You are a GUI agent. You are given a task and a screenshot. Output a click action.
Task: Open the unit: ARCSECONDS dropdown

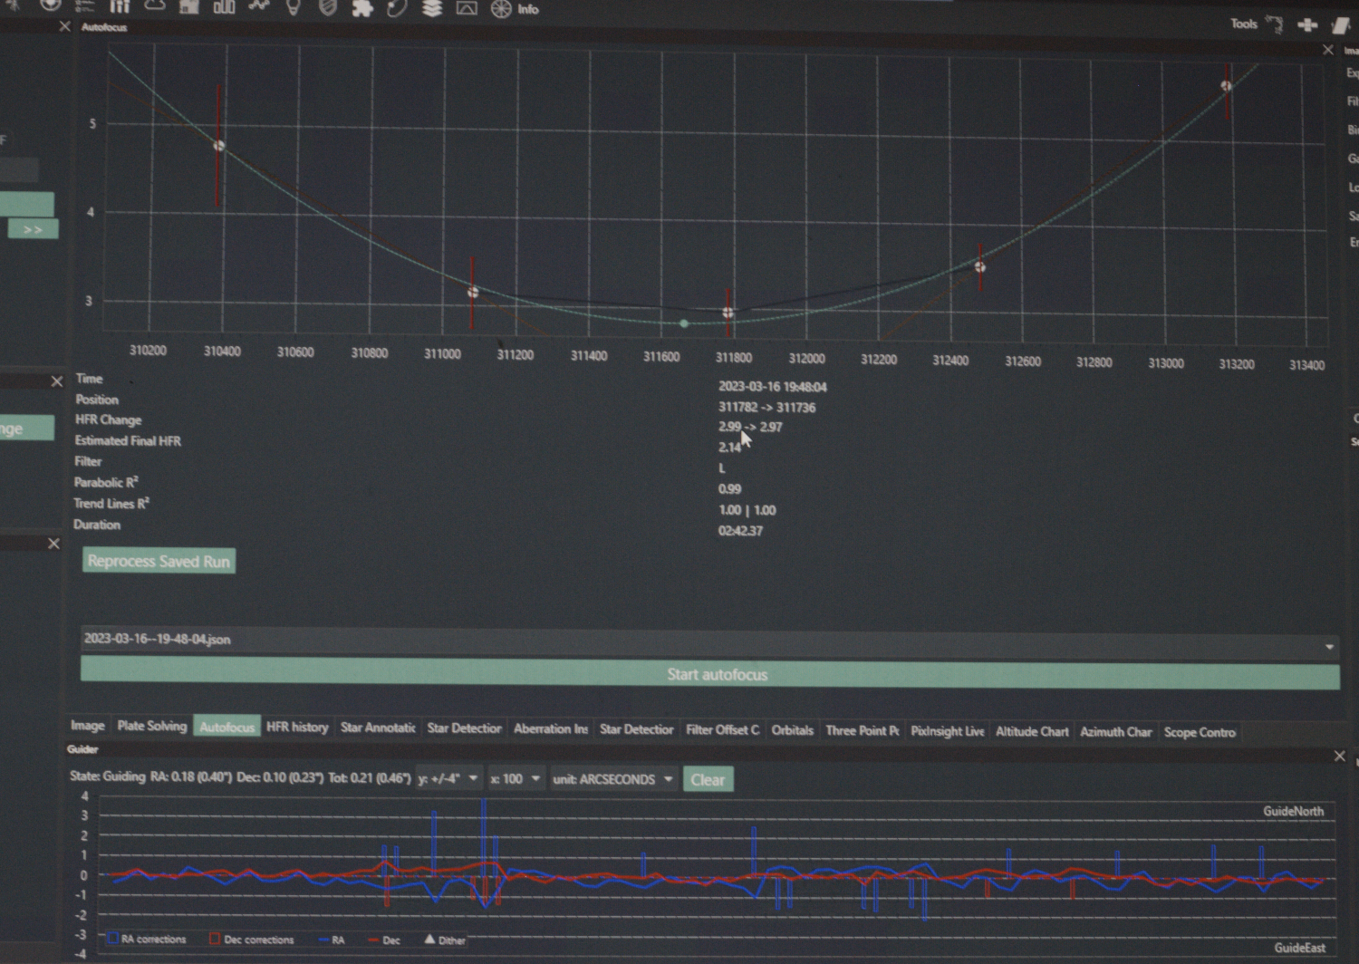point(613,779)
